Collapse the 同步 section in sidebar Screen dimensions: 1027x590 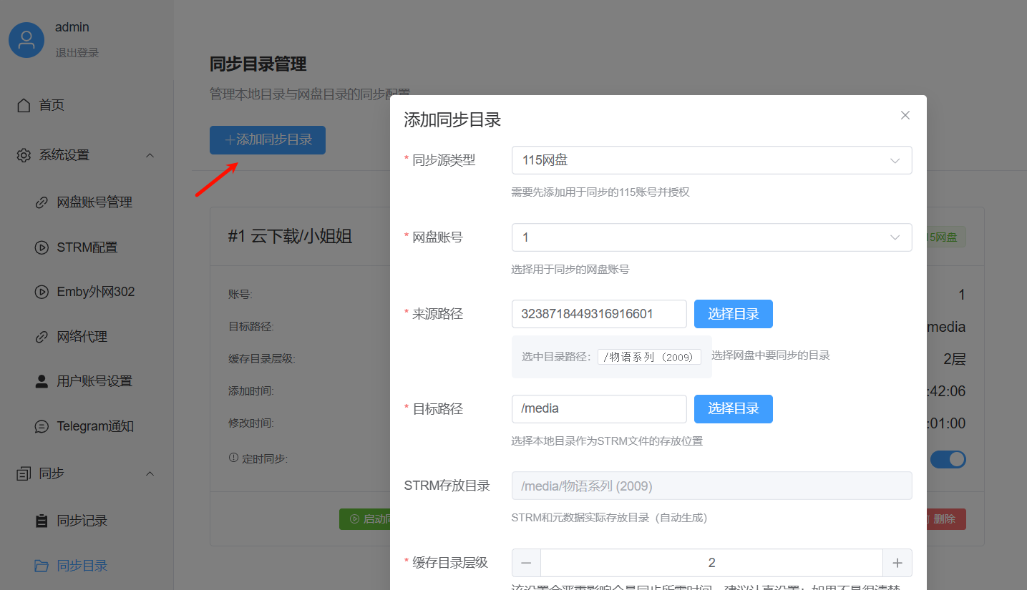(150, 473)
